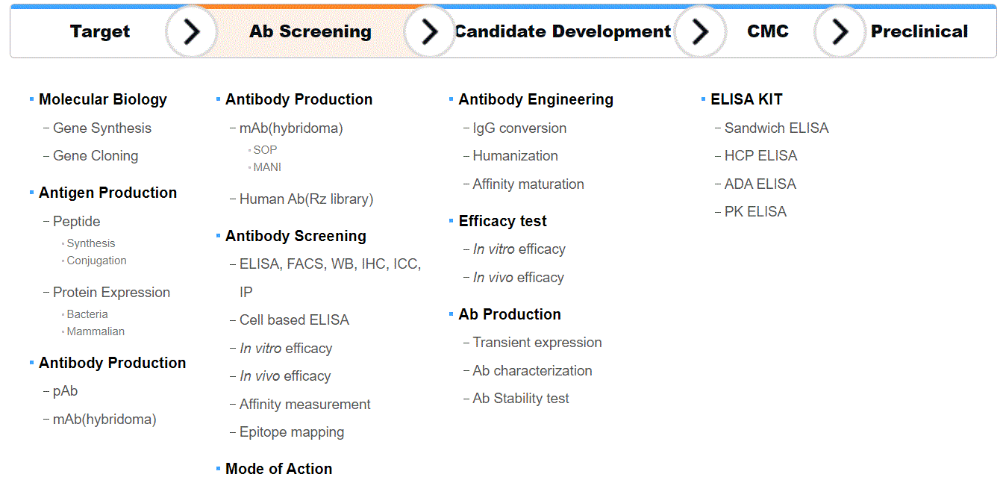
Task: Open Ab Stability test link
Action: coord(521,399)
